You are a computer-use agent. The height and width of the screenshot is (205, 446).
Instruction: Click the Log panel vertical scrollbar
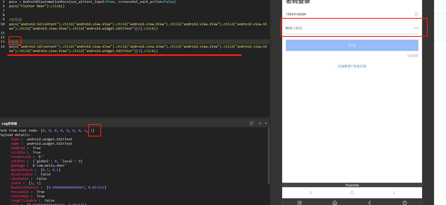pos(269,156)
